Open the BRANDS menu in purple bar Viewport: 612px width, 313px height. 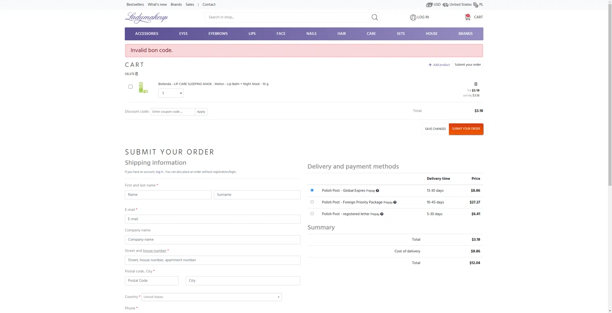coord(466,34)
